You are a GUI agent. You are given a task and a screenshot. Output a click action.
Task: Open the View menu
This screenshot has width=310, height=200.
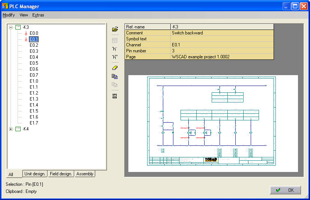[24, 15]
